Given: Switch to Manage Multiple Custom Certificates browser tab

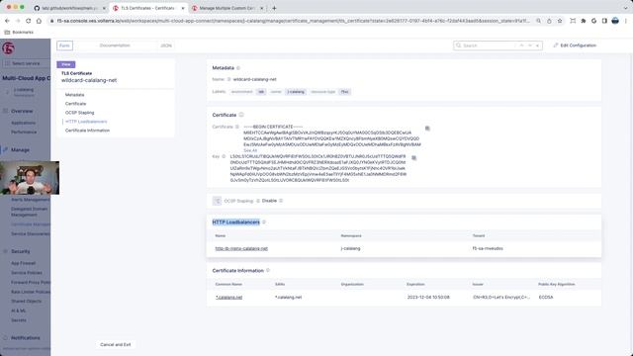Looking at the screenshot, I should pyautogui.click(x=228, y=8).
